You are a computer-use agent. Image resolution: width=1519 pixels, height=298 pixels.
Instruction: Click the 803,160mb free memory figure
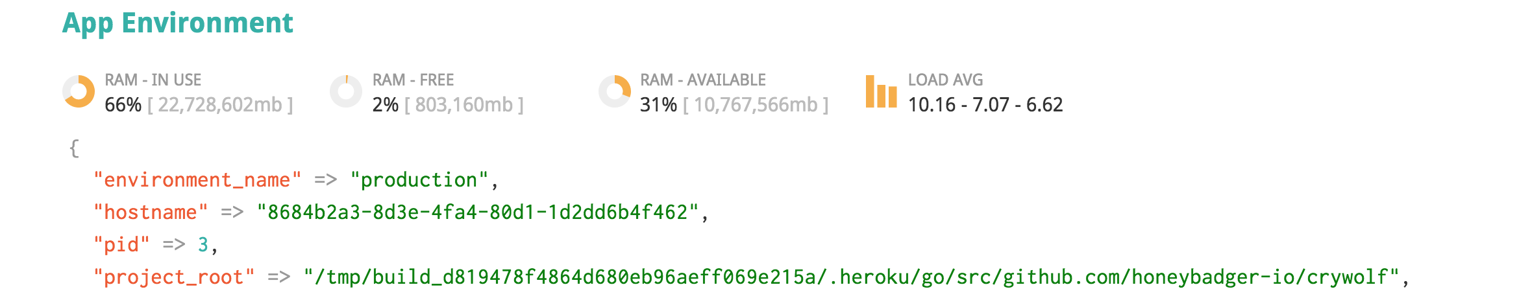[463, 105]
